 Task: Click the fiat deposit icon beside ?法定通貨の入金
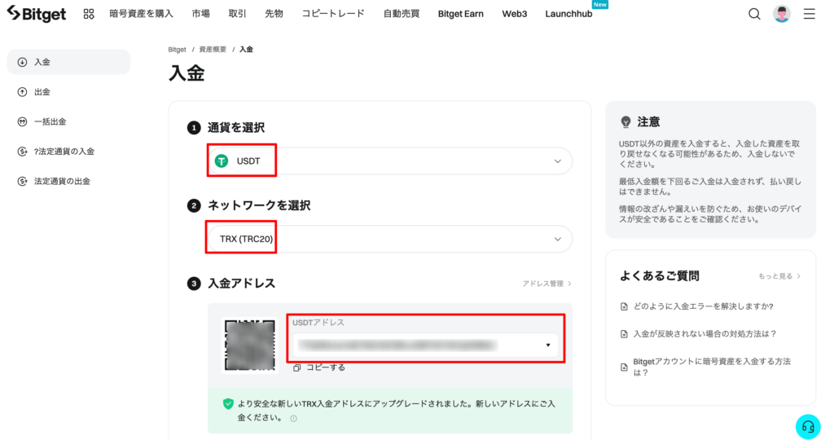point(22,152)
